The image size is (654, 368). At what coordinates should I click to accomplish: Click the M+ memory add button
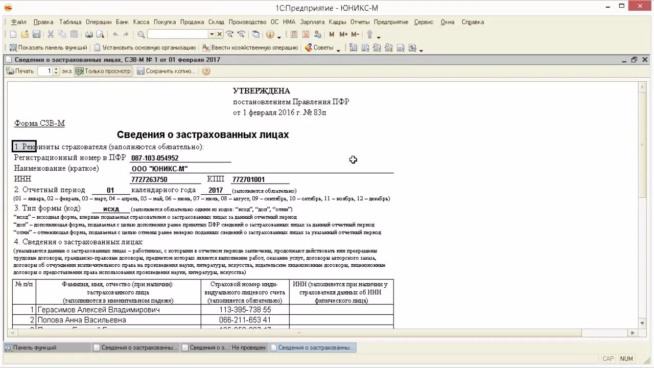click(343, 34)
